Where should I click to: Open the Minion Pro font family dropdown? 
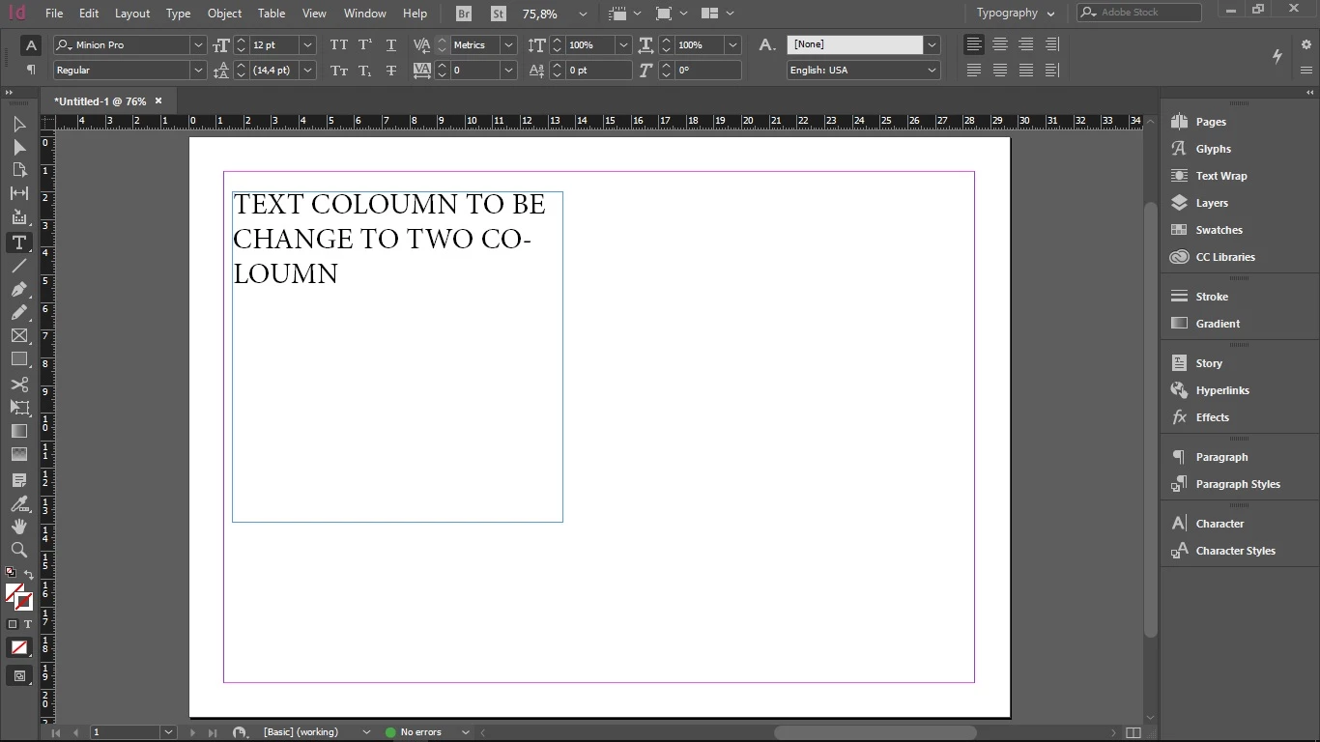(x=198, y=45)
